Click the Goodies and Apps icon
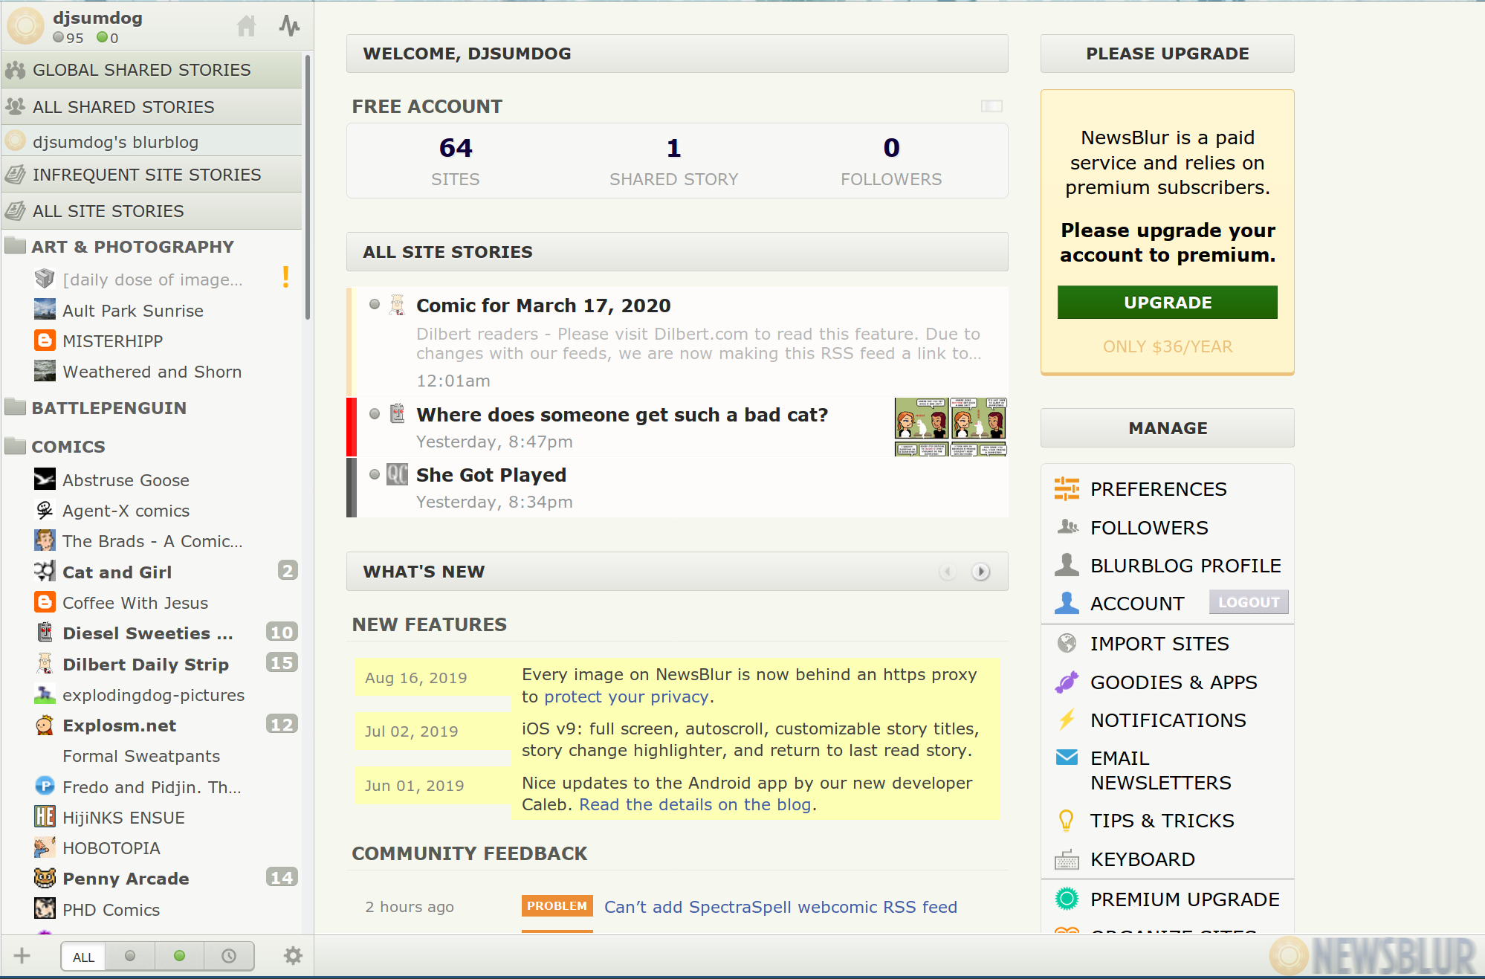This screenshot has width=1485, height=979. [x=1067, y=682]
